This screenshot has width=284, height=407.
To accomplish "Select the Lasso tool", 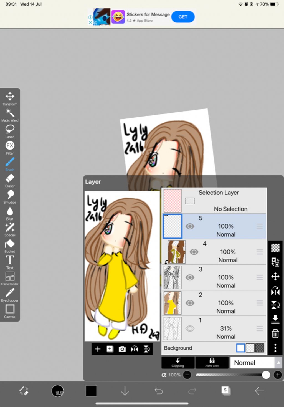I will [x=10, y=131].
